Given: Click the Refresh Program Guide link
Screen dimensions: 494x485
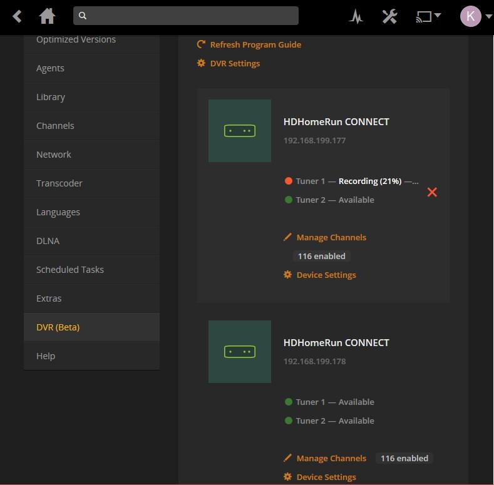Looking at the screenshot, I should click(255, 44).
